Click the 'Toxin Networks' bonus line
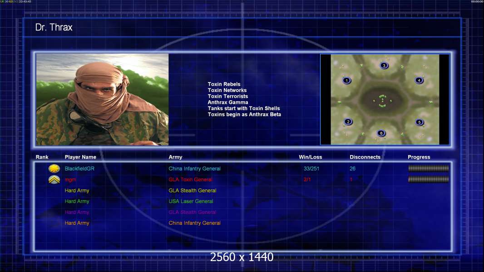484x272 pixels. (x=227, y=90)
